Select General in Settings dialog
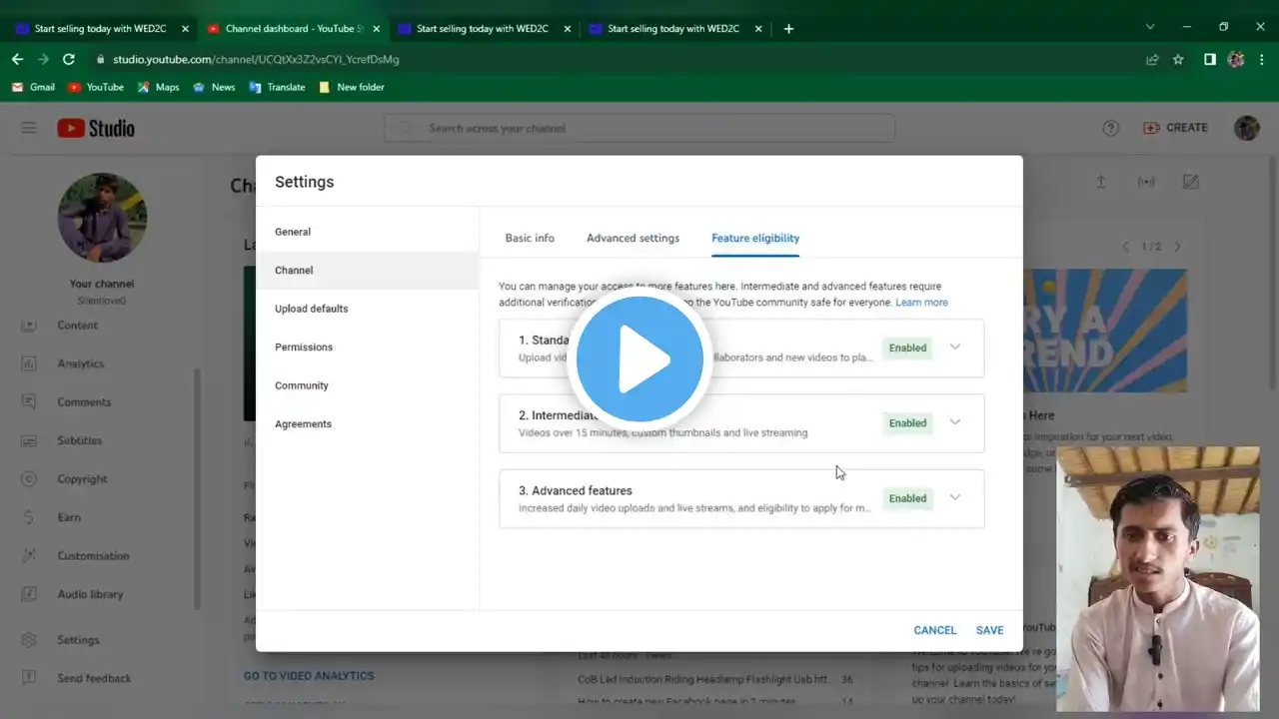The image size is (1279, 719). pyautogui.click(x=368, y=232)
